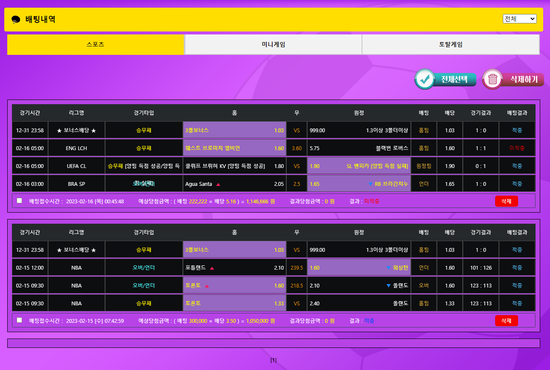Go to page [1] in pagination
The width and height of the screenshot is (550, 370).
(274, 360)
